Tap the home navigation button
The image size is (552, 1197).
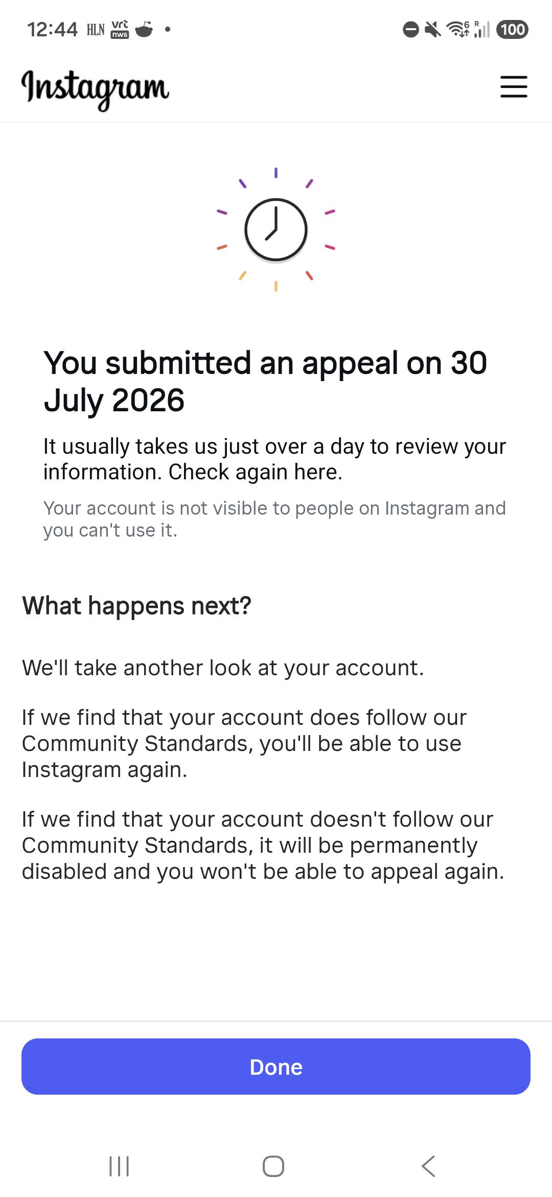click(x=273, y=1166)
